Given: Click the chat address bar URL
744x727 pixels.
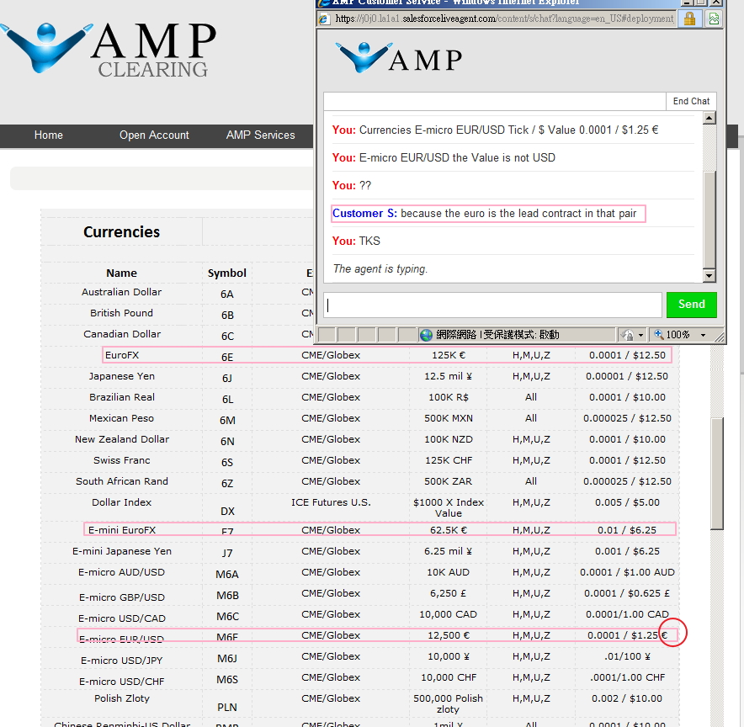Looking at the screenshot, I should [x=504, y=19].
